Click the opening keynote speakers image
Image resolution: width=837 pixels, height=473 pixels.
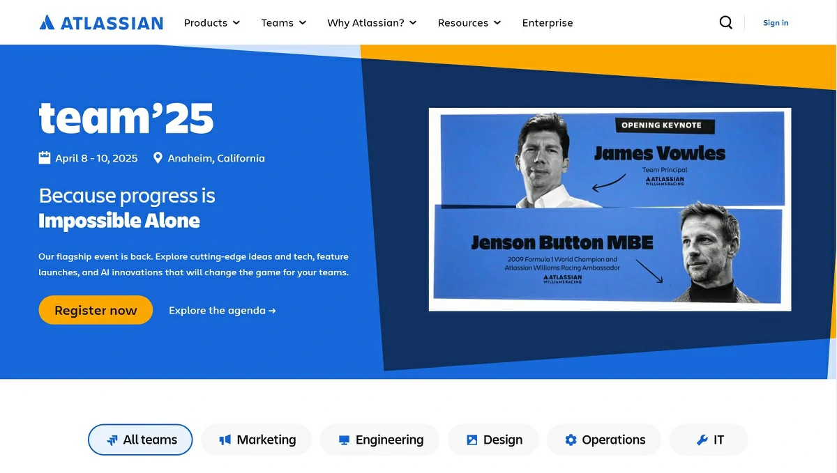(610, 209)
